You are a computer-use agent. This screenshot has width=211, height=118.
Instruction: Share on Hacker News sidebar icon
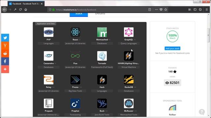[5, 46]
